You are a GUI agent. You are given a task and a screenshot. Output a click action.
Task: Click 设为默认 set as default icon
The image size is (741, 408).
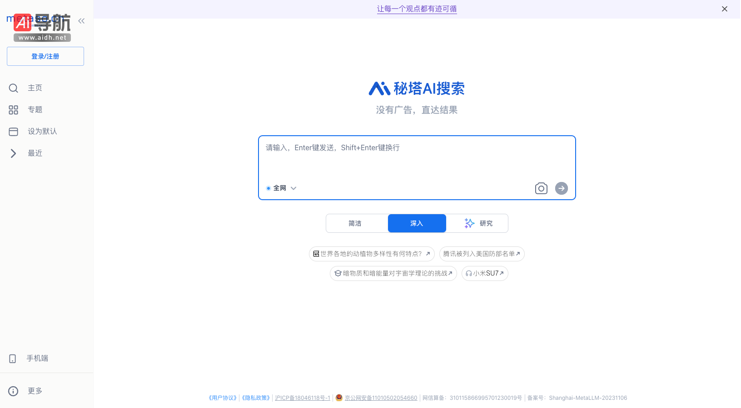point(14,132)
